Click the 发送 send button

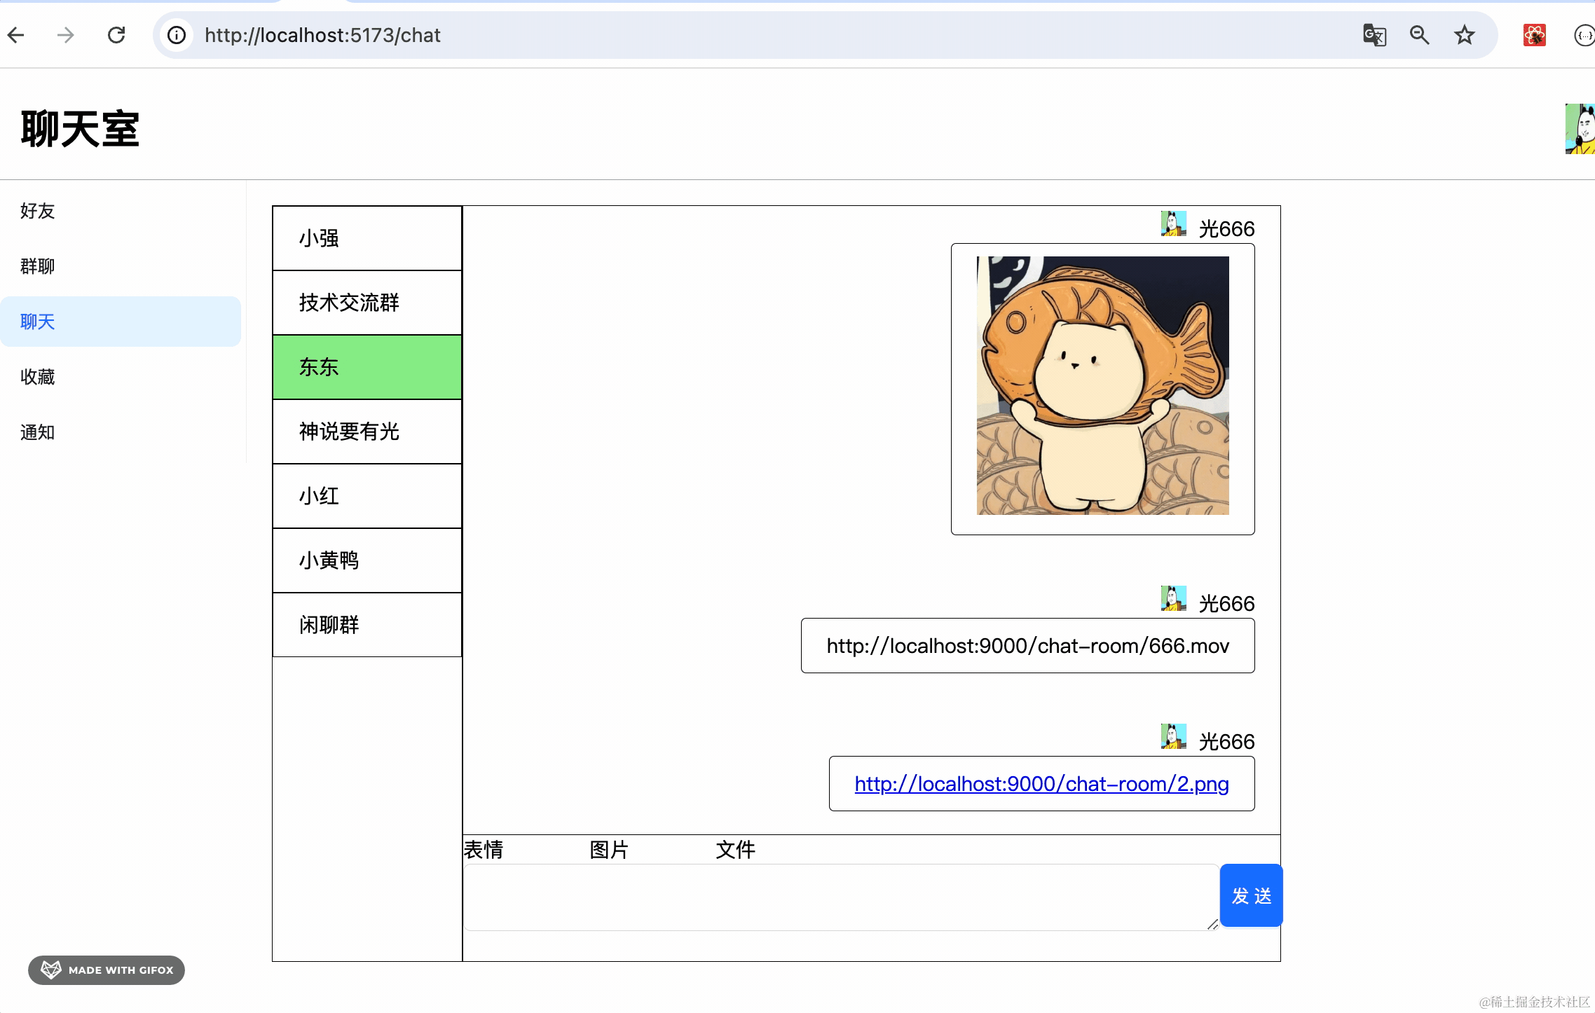tap(1251, 895)
